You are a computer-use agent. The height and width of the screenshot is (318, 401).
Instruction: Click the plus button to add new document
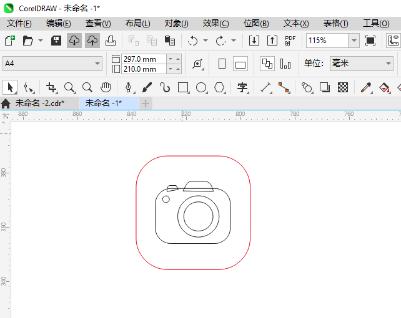click(146, 104)
